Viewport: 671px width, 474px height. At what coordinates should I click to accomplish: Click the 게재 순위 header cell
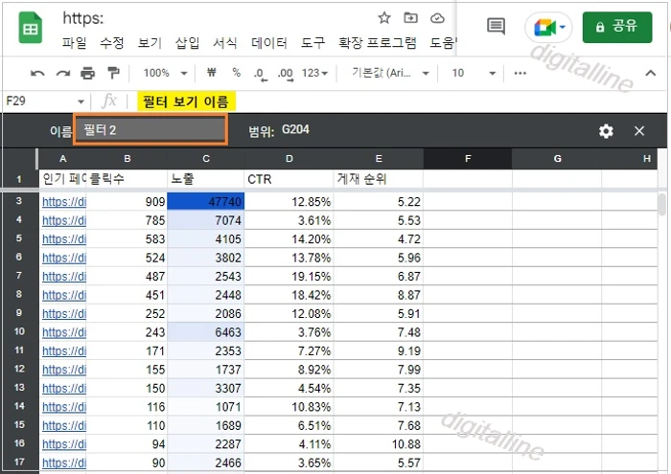[379, 179]
